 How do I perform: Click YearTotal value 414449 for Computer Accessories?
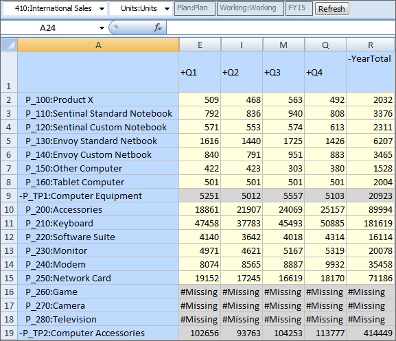click(370, 333)
